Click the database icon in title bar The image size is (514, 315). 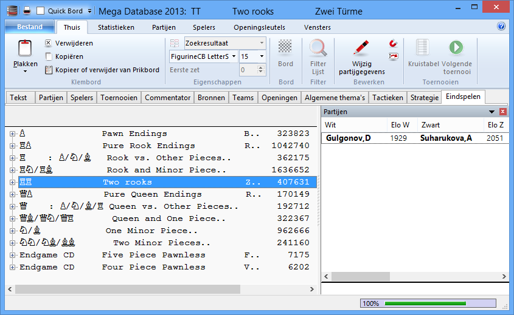12,11
